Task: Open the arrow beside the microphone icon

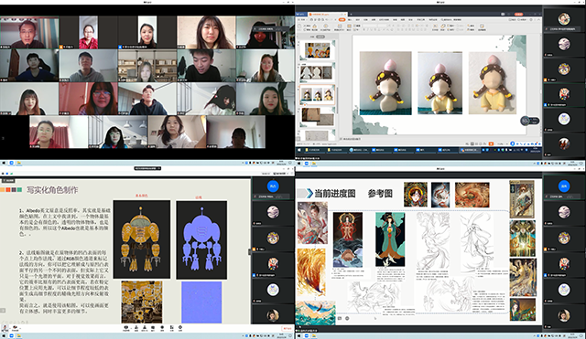Action: [x=10, y=328]
